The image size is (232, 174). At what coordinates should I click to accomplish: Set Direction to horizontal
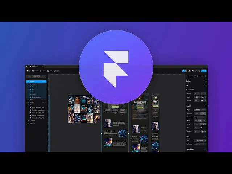tap(197, 113)
